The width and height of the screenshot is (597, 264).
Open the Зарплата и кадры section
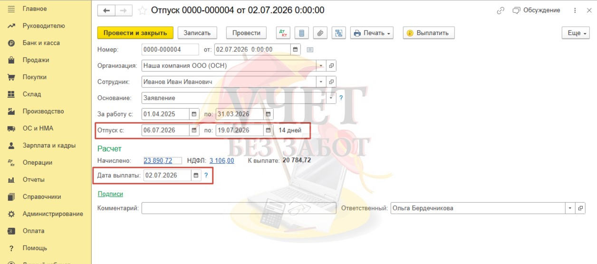[x=49, y=146]
